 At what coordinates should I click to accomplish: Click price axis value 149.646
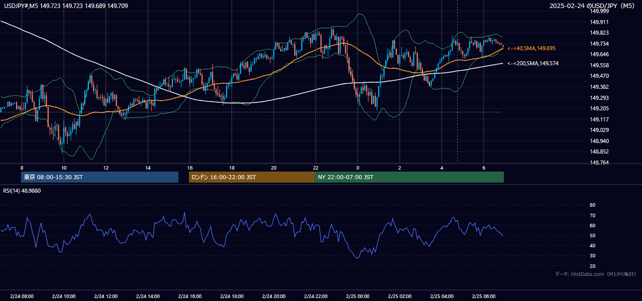click(x=599, y=55)
